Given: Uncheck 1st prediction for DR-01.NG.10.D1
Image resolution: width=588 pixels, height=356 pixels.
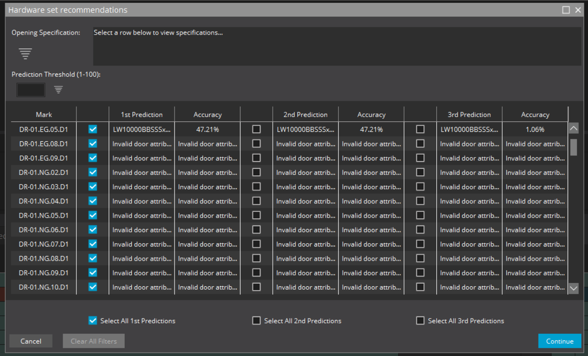Looking at the screenshot, I should tap(92, 287).
